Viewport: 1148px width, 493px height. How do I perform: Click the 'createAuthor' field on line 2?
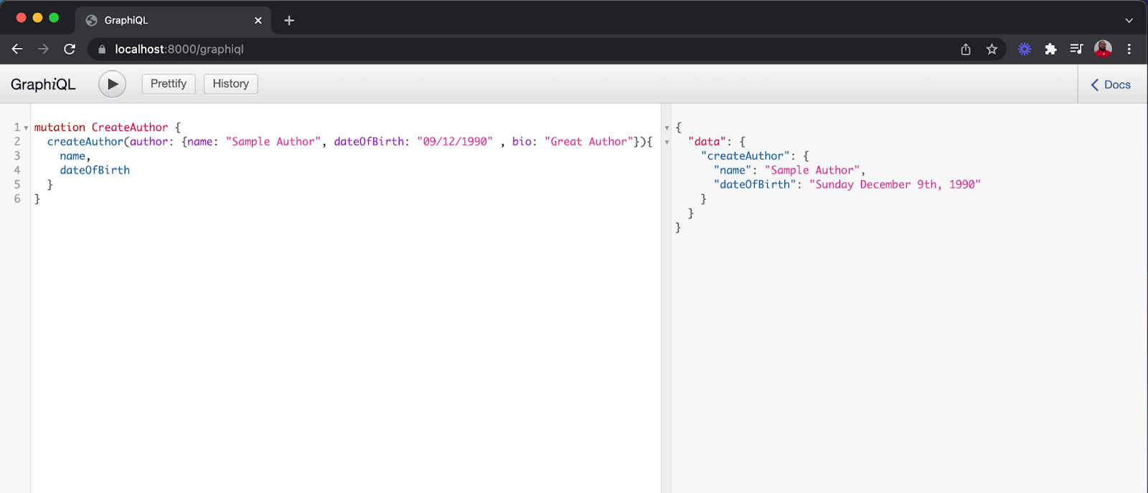click(x=85, y=142)
